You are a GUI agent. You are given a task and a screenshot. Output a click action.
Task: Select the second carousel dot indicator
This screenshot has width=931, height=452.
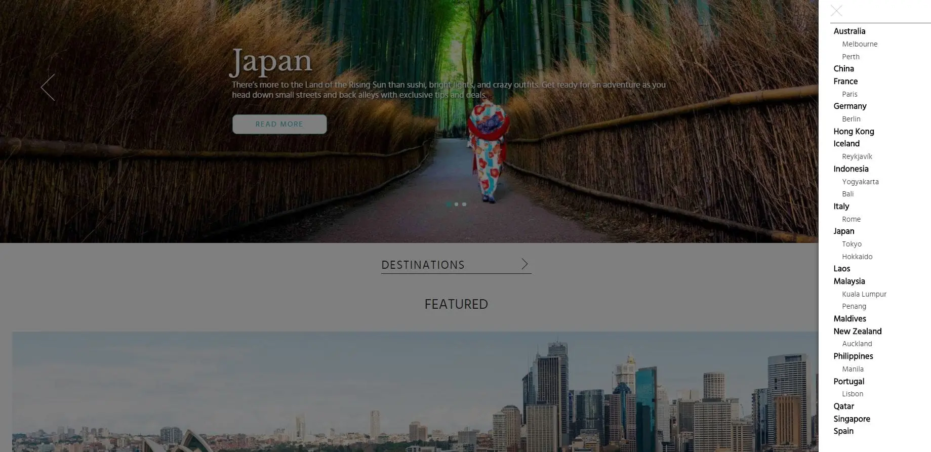(456, 204)
